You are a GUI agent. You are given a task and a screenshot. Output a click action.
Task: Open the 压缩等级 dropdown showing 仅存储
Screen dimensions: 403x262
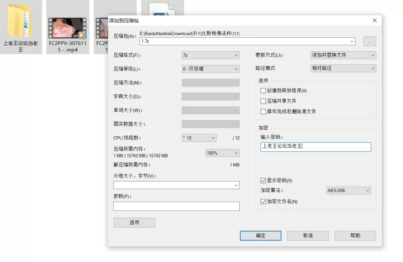coord(211,69)
